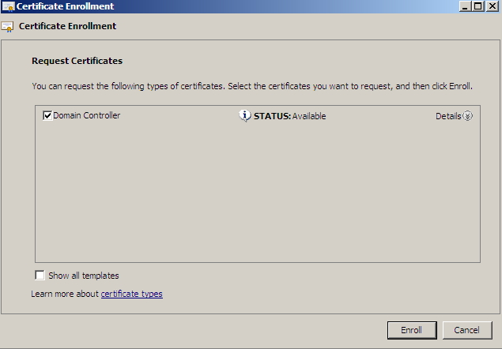Click the Certificate Enrollment title bar text

pyautogui.click(x=66, y=6)
